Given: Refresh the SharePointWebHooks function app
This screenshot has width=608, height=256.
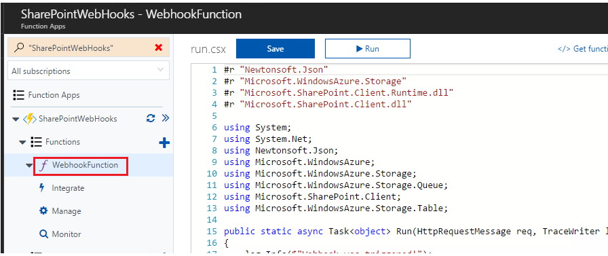Looking at the screenshot, I should click(x=151, y=118).
